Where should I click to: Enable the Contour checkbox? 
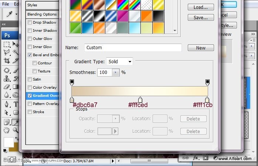[34, 63]
